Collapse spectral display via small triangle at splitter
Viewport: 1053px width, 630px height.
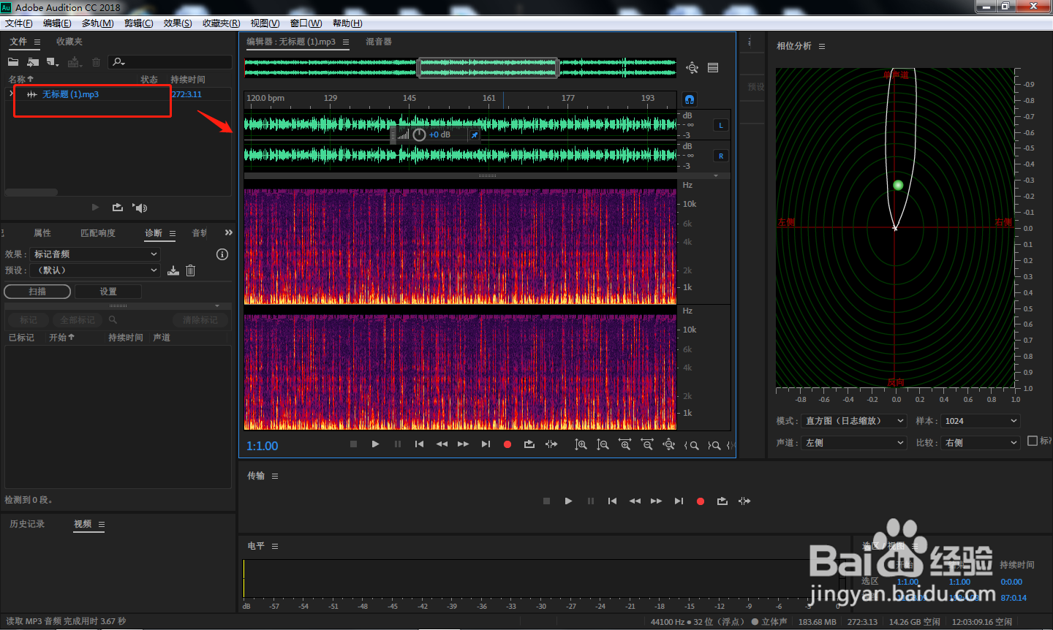click(x=716, y=176)
